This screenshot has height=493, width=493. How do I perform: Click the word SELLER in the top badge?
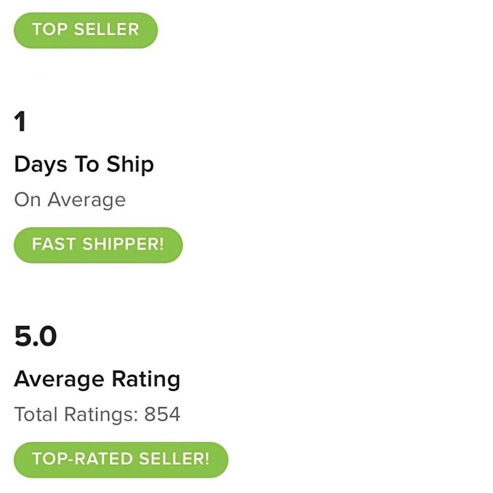[x=106, y=30]
